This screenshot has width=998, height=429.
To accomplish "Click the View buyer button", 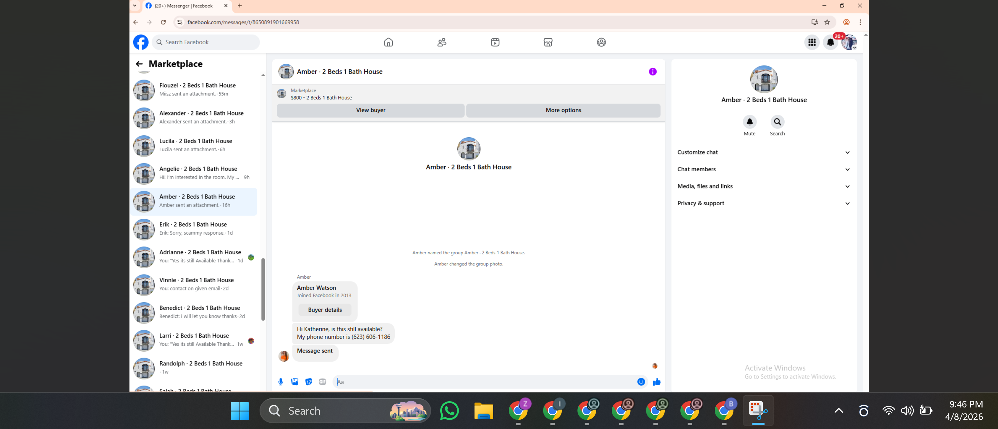I will click(370, 110).
